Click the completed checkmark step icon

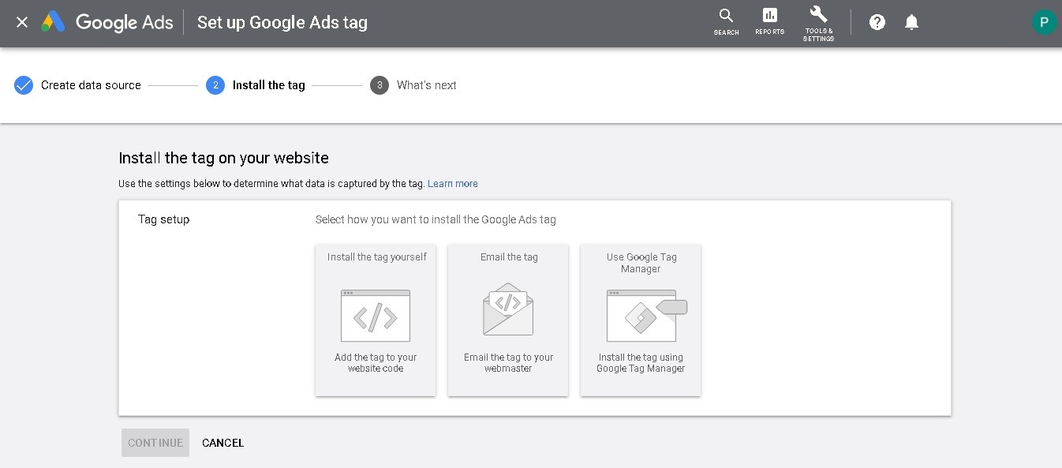coord(24,85)
